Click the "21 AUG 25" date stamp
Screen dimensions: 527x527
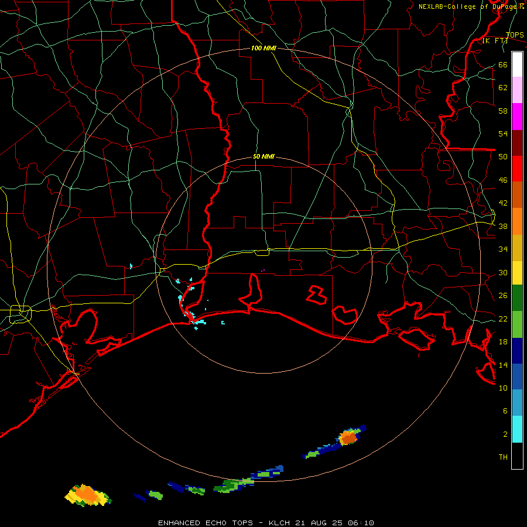320,523
